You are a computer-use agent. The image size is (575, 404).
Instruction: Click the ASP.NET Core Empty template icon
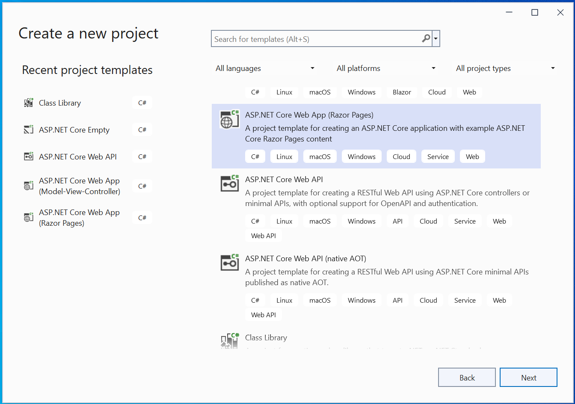pos(29,130)
